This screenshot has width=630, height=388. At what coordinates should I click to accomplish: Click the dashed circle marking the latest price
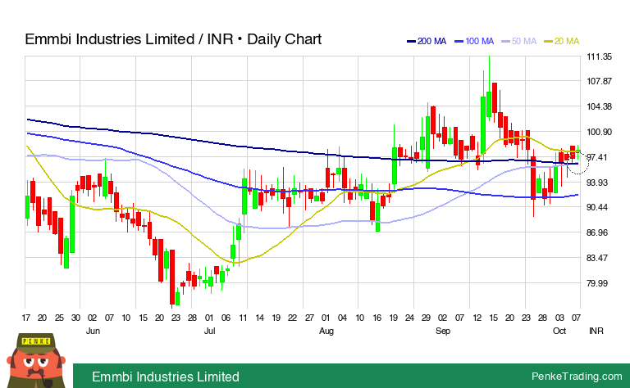pyautogui.click(x=577, y=163)
